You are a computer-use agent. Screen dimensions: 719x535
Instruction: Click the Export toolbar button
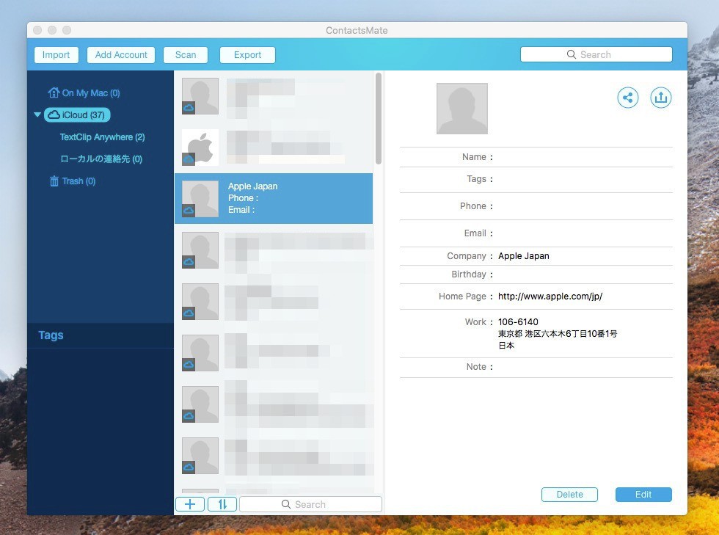pos(248,54)
